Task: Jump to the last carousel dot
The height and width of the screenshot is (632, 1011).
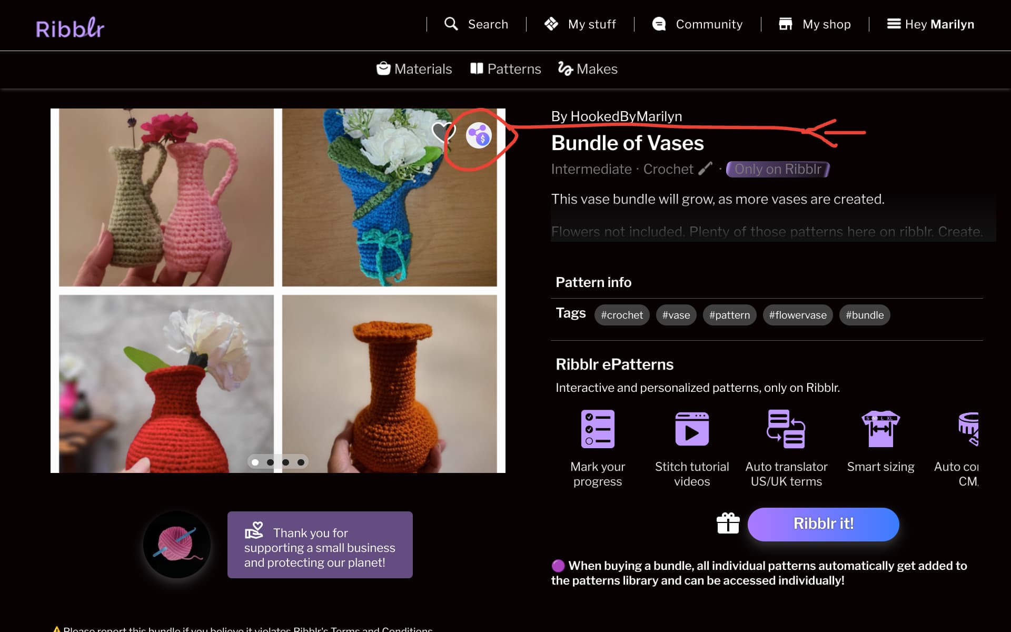Action: click(x=301, y=462)
